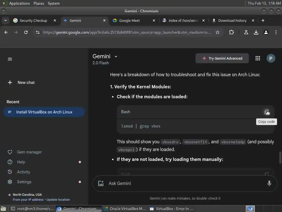Click the clock Thu Feb 13 panel
Screen dimensions: 282x212
click(264, 3)
